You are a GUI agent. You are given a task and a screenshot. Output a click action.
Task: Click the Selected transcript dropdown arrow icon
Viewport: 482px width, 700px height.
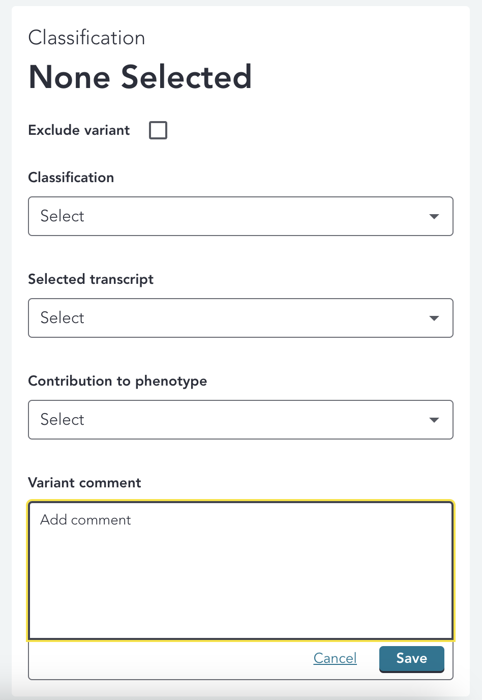point(434,318)
